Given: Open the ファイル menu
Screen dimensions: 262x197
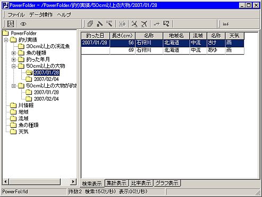Looking at the screenshot, I should tap(16, 15).
